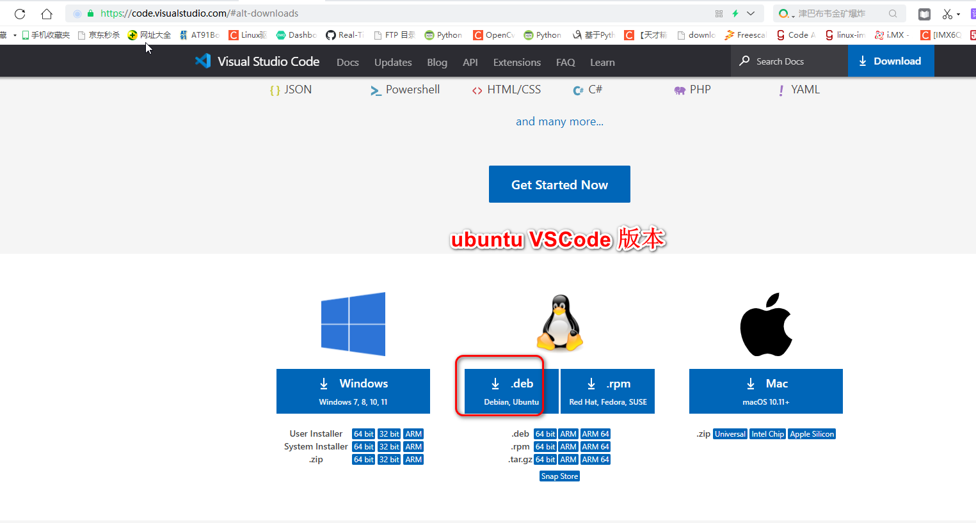Open the Tux penguin Linux section icon
976x523 pixels.
[559, 323]
